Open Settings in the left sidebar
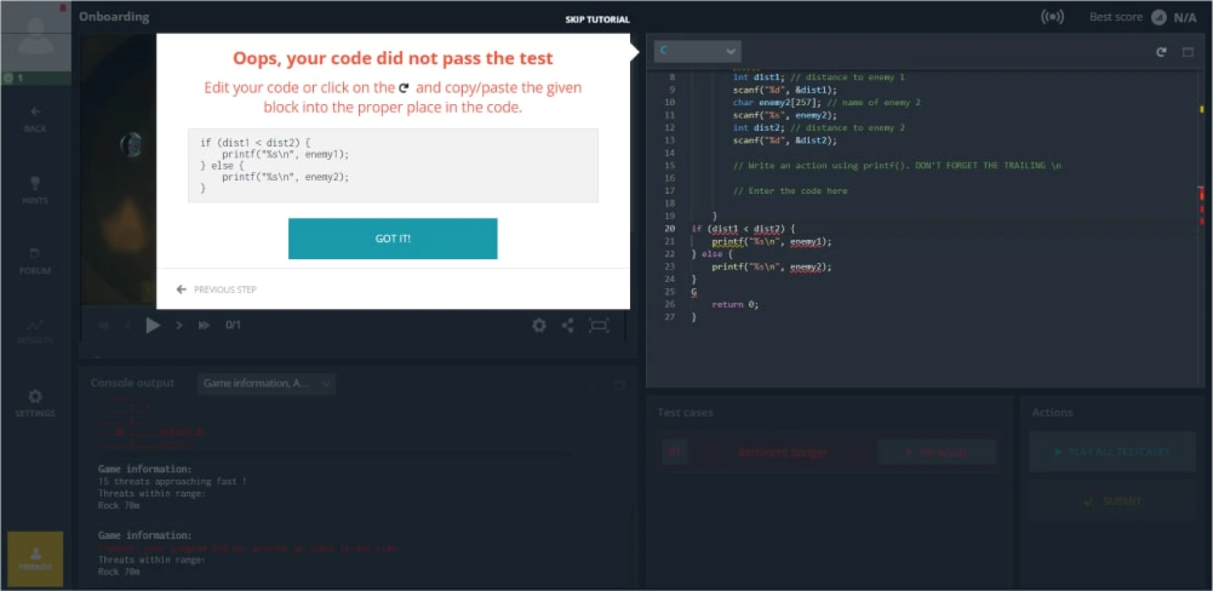Viewport: 1213px width, 591px height. point(35,403)
